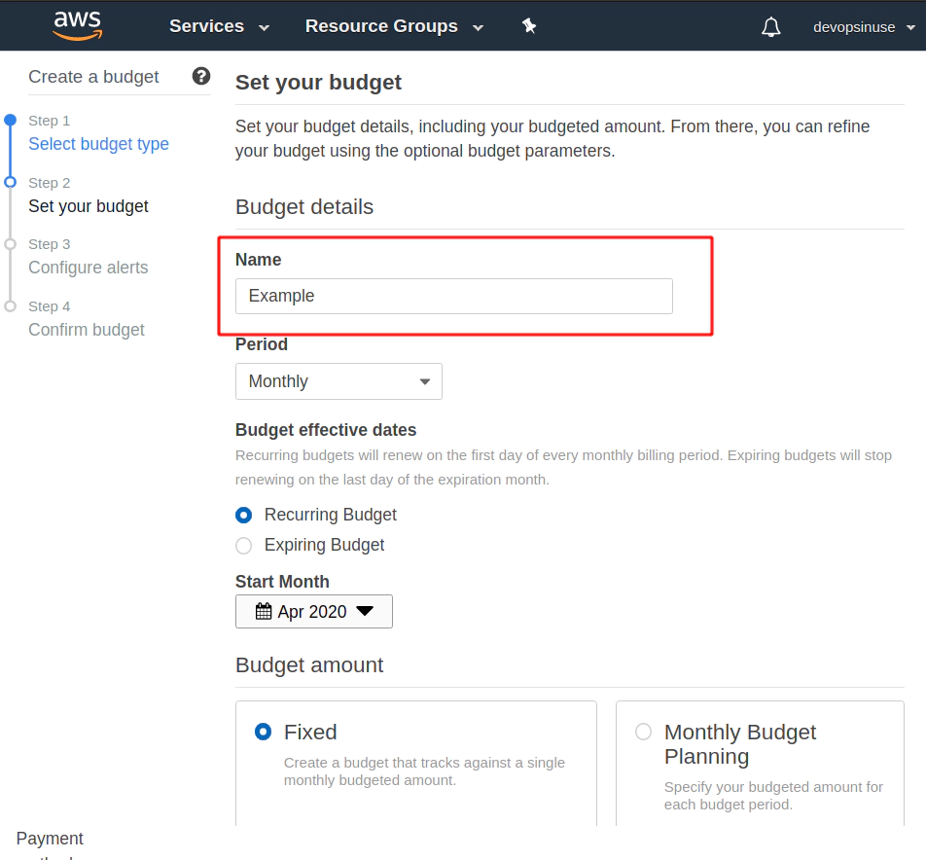
Task: Select the Recurring Budget radio button
Action: 243,515
